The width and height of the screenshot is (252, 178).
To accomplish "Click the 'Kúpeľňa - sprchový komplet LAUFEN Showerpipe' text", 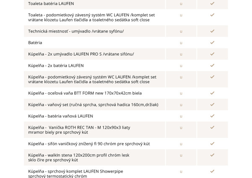I will point(76,171).
